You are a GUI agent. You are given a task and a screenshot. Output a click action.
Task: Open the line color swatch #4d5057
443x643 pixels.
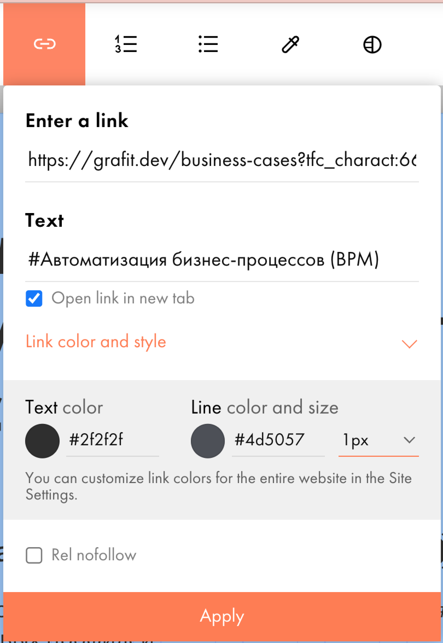(x=208, y=441)
